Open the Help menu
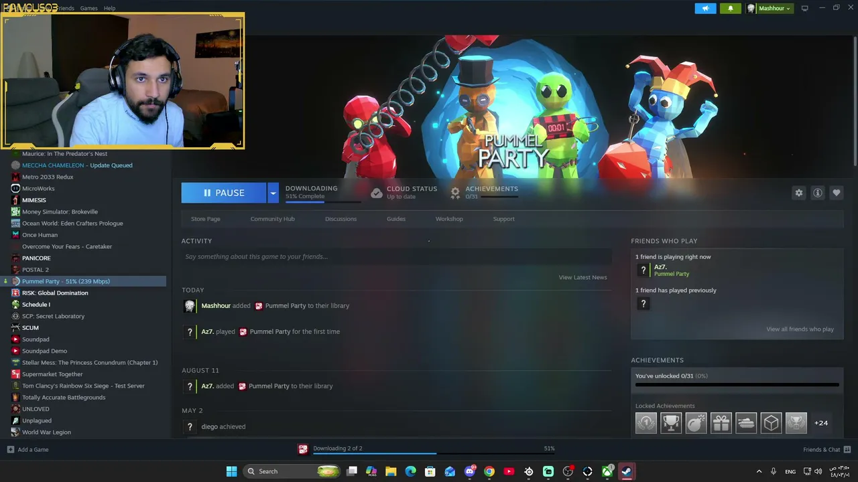This screenshot has height=482, width=858. [x=109, y=8]
